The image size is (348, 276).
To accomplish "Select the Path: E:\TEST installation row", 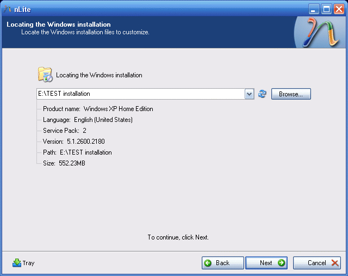I will point(77,152).
